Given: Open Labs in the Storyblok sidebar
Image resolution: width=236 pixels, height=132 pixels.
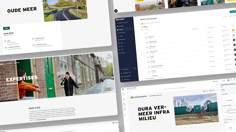Looking at the screenshot, I should (x=121, y=49).
